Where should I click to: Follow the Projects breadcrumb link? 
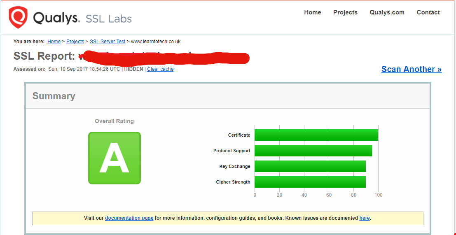(75, 42)
